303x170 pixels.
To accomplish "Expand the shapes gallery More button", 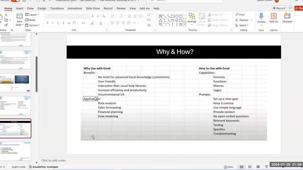I will tap(184, 24).
